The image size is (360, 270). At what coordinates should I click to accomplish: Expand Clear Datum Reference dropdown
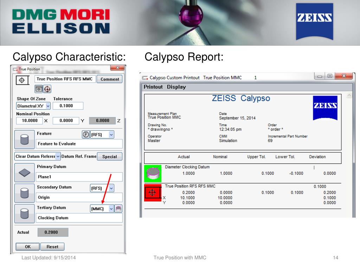(37, 156)
